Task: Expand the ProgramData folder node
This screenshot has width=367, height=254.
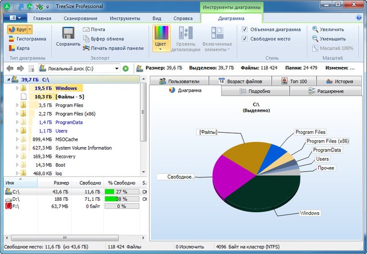Action: [x=17, y=122]
